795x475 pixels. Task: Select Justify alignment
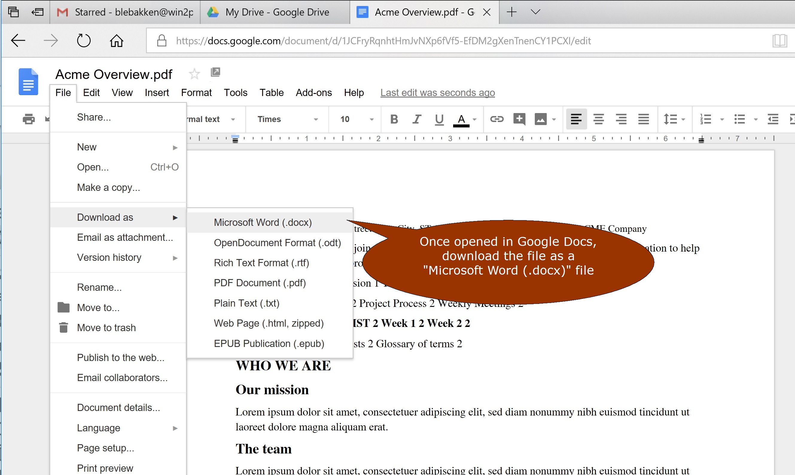tap(644, 119)
